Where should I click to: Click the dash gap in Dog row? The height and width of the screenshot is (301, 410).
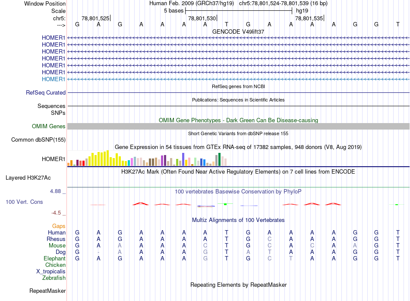[98, 252]
